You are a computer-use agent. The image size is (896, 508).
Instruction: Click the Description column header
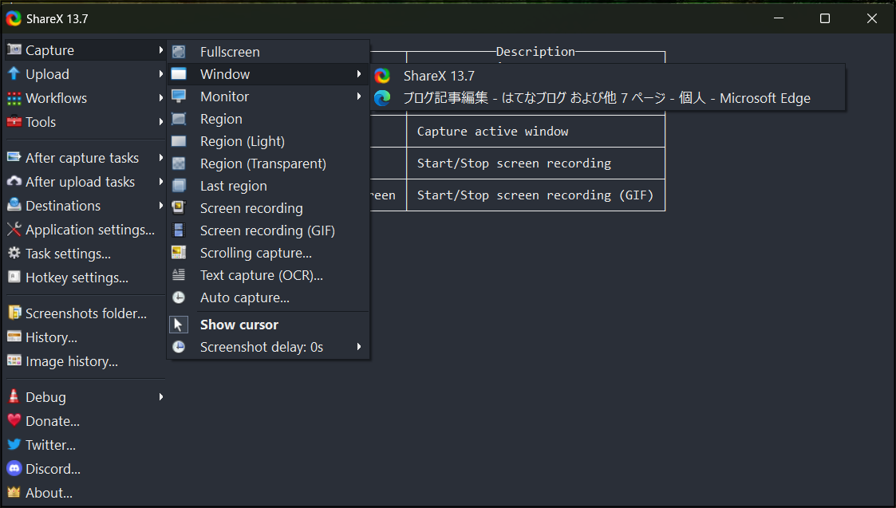tap(535, 51)
